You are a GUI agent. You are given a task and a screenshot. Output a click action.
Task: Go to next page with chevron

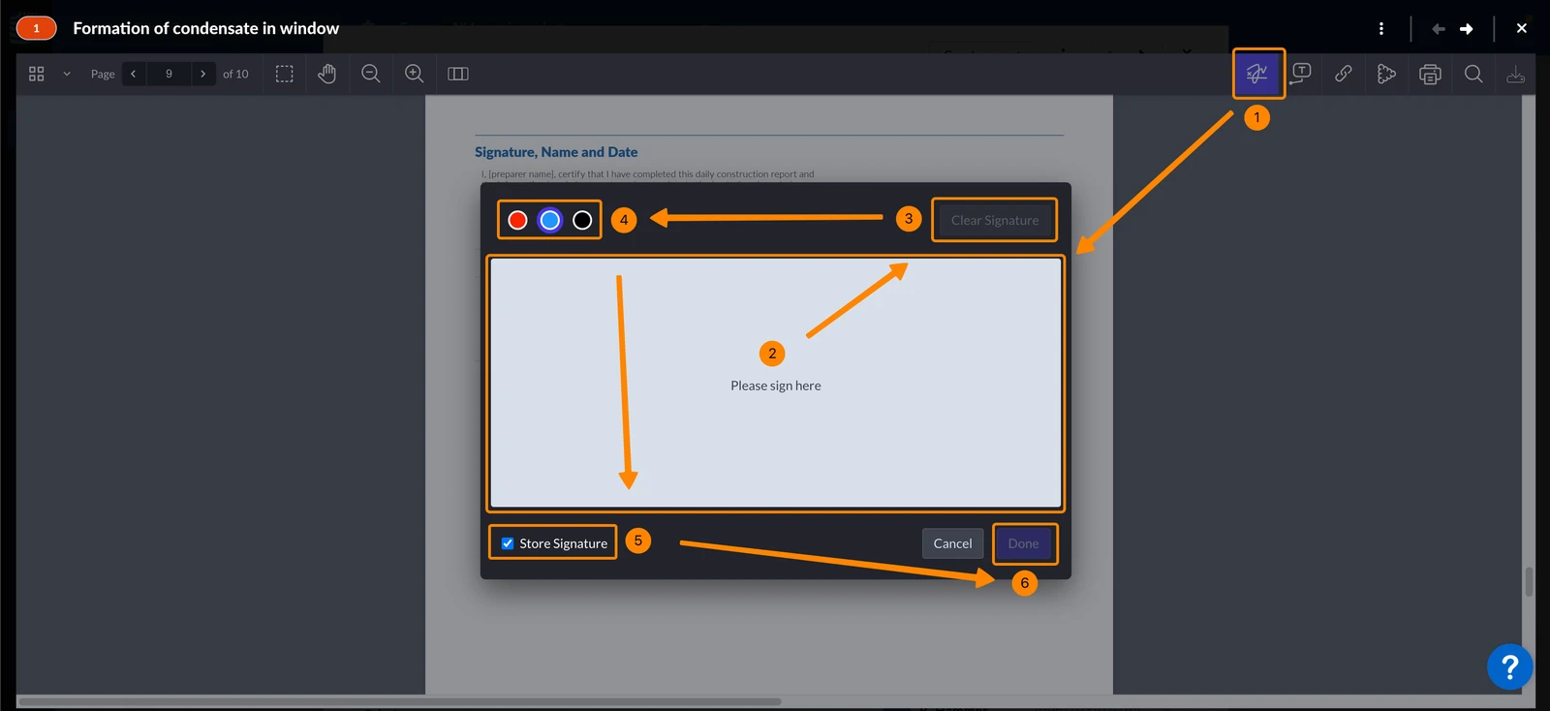coord(202,74)
